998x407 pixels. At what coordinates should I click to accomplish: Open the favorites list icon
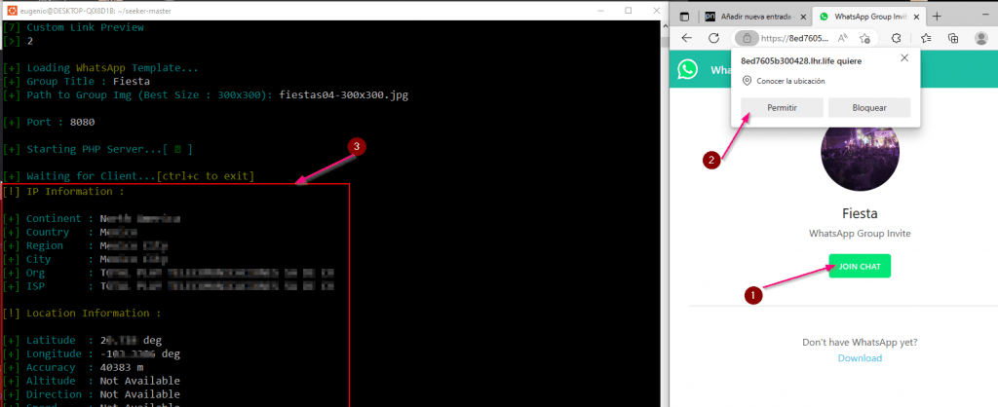tap(927, 38)
